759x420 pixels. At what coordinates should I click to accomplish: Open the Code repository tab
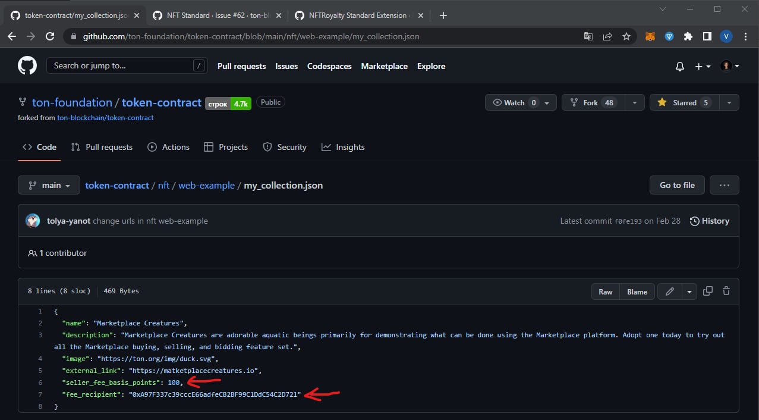click(39, 147)
